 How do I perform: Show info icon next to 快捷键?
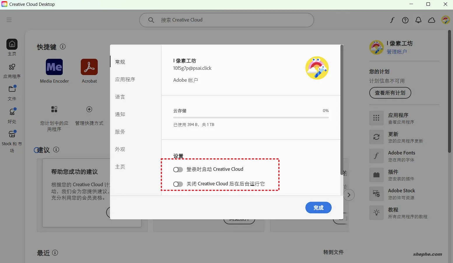[63, 47]
